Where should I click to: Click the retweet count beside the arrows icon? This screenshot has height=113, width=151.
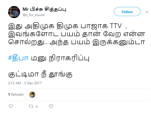tap(37, 106)
